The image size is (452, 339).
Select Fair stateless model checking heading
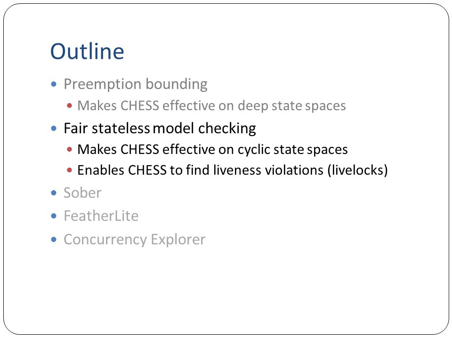pyautogui.click(x=160, y=129)
